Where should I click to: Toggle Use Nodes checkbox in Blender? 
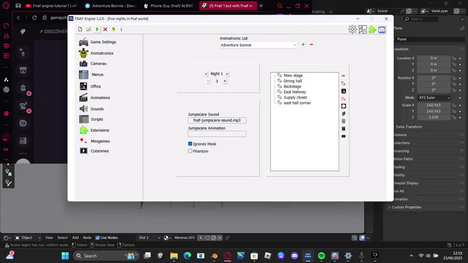click(x=98, y=238)
